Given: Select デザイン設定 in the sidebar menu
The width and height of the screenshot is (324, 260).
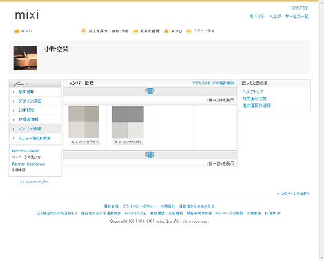Looking at the screenshot, I should point(30,101).
